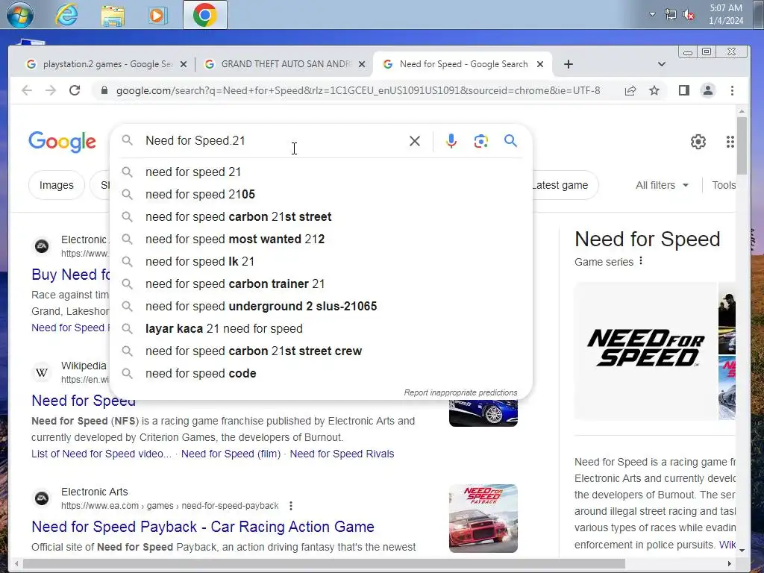This screenshot has width=764, height=573.
Task: Select the Images filter chip
Action: coord(57,185)
